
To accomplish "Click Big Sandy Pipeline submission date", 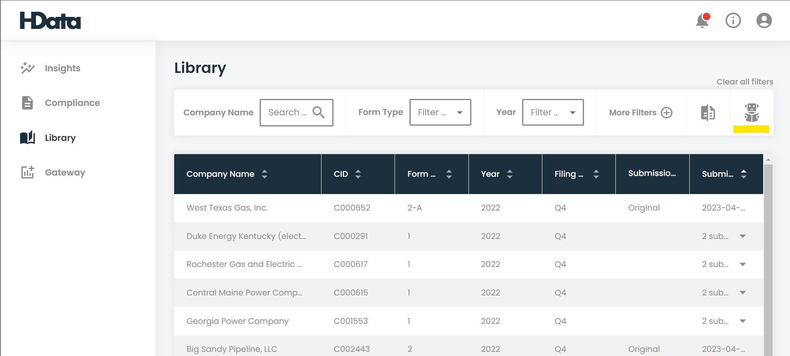I will click(724, 349).
